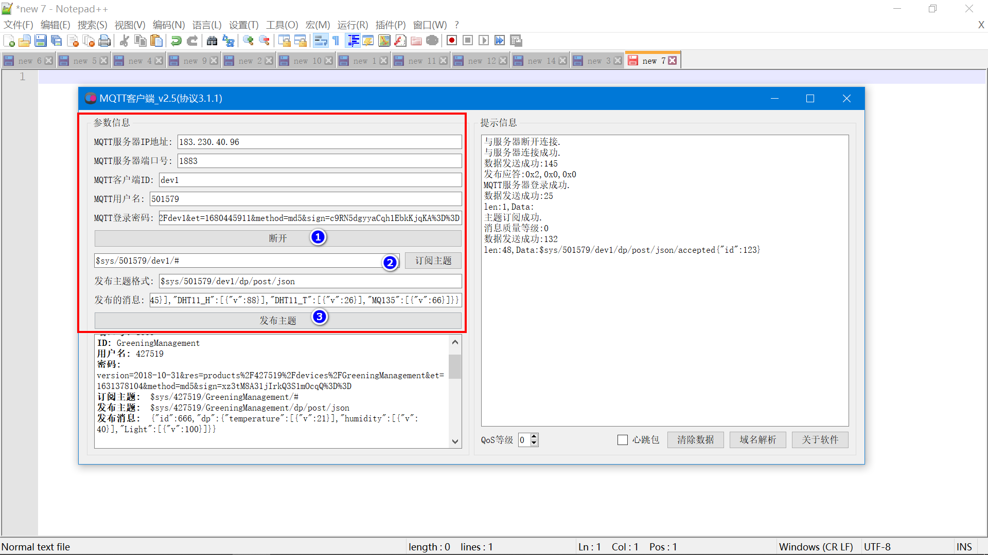
Task: Save all open files
Action: [x=57, y=41]
